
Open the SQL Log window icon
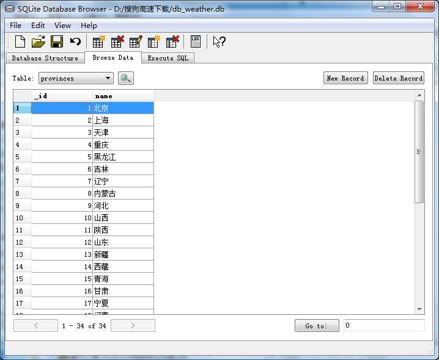point(196,42)
